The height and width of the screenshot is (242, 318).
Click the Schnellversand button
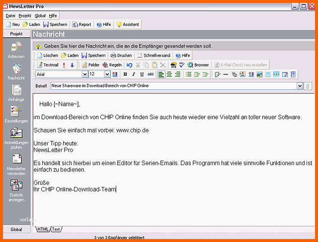tap(154, 56)
